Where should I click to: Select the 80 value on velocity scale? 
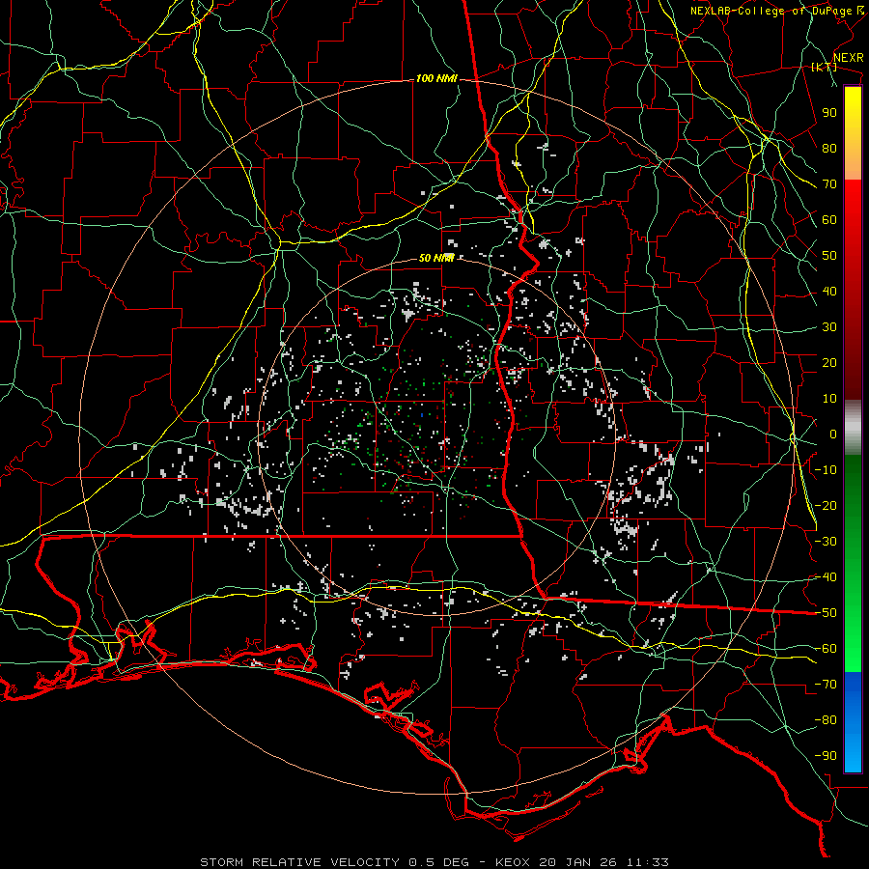[x=829, y=148]
